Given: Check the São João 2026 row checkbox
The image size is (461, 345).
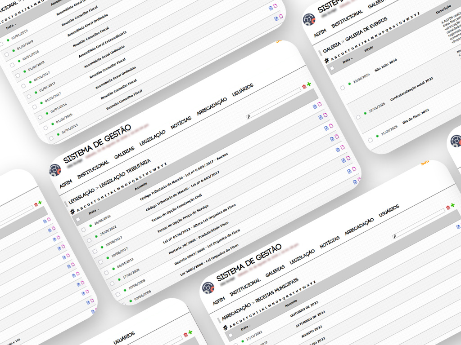Looking at the screenshot, I should [x=342, y=88].
